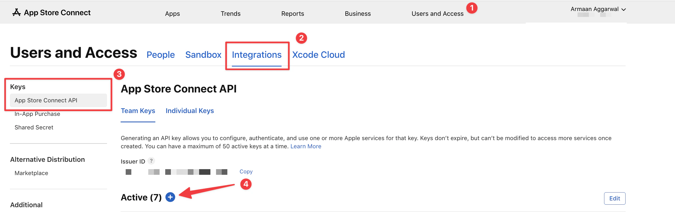Click the Edit button for active keys
The image size is (675, 212).
[x=615, y=198]
